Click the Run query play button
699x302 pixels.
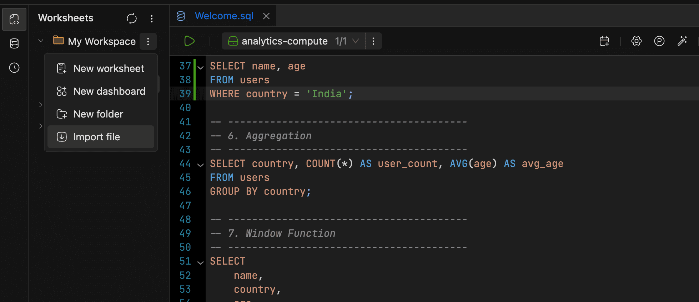coord(189,41)
